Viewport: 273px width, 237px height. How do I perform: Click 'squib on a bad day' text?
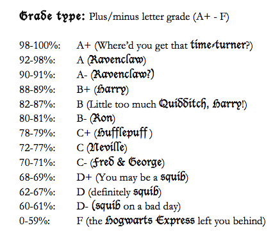[x=136, y=206]
